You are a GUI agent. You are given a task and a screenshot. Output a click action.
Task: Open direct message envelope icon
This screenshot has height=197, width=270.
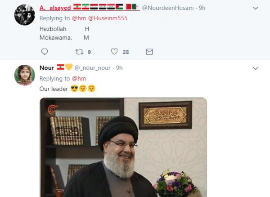pyautogui.click(x=149, y=52)
